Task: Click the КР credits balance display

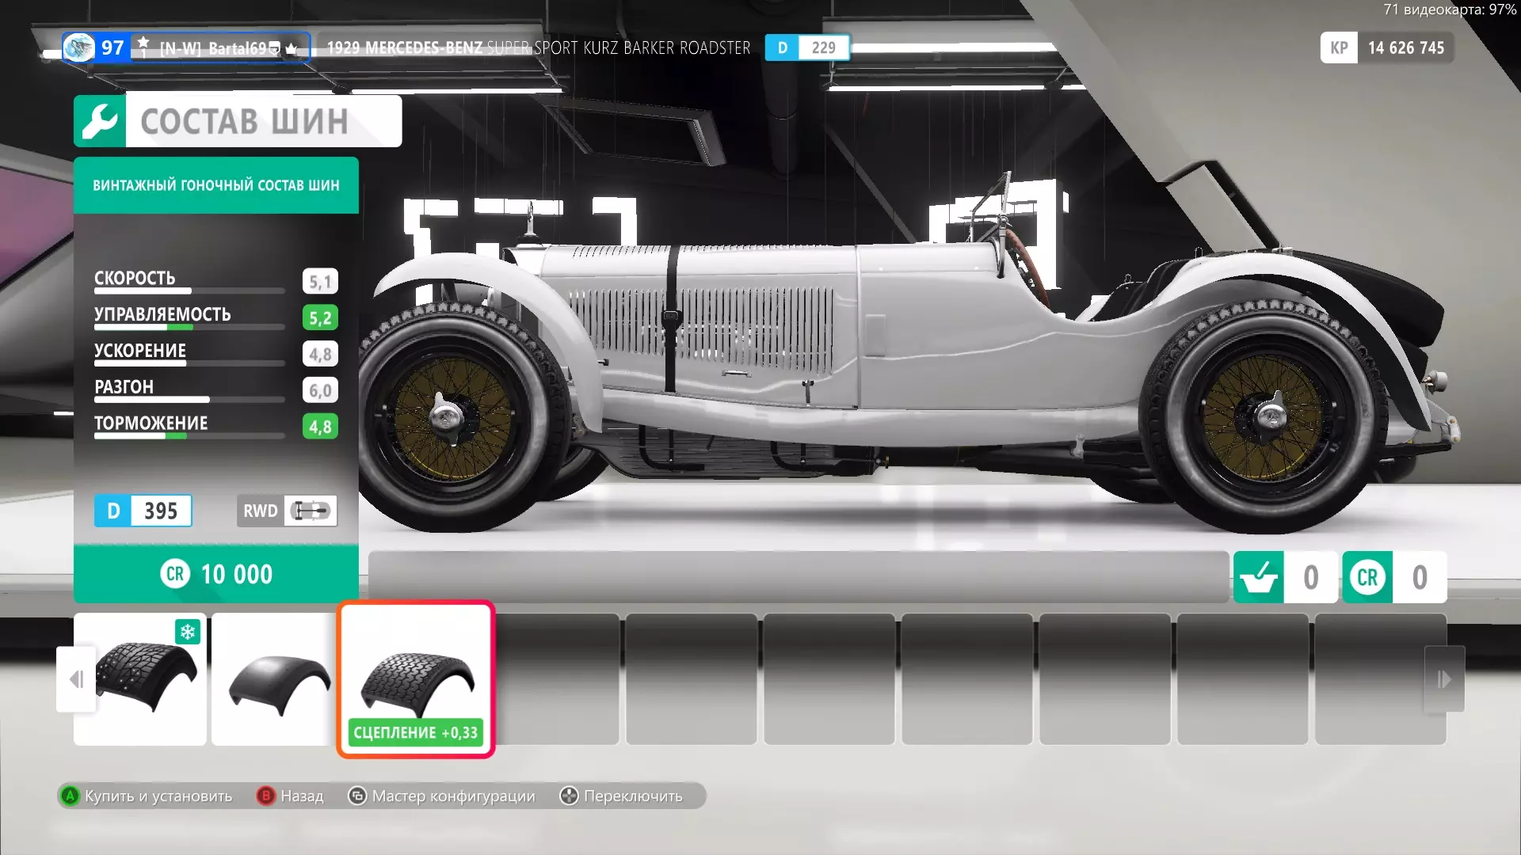Action: click(x=1387, y=47)
